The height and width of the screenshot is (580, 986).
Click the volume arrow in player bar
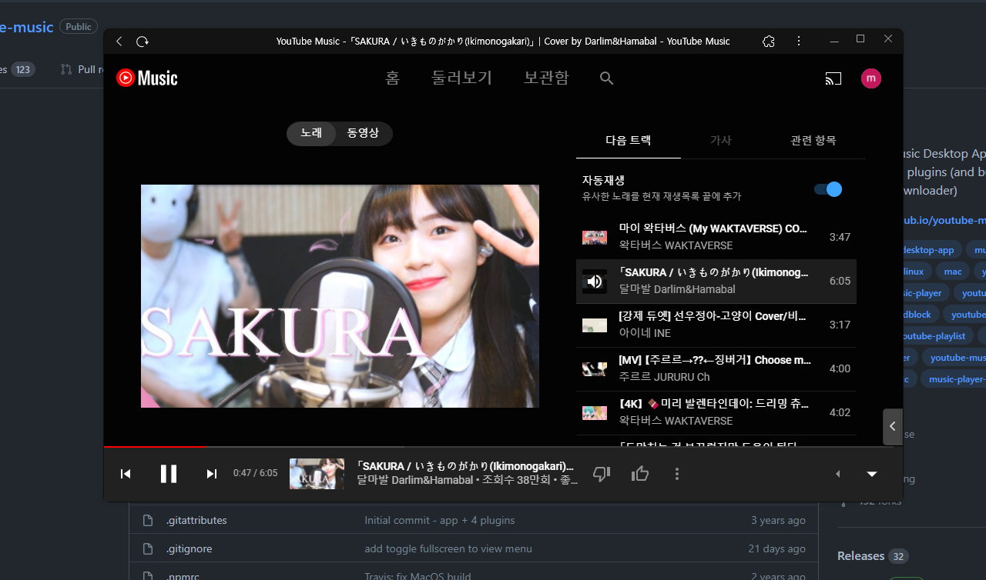[838, 474]
